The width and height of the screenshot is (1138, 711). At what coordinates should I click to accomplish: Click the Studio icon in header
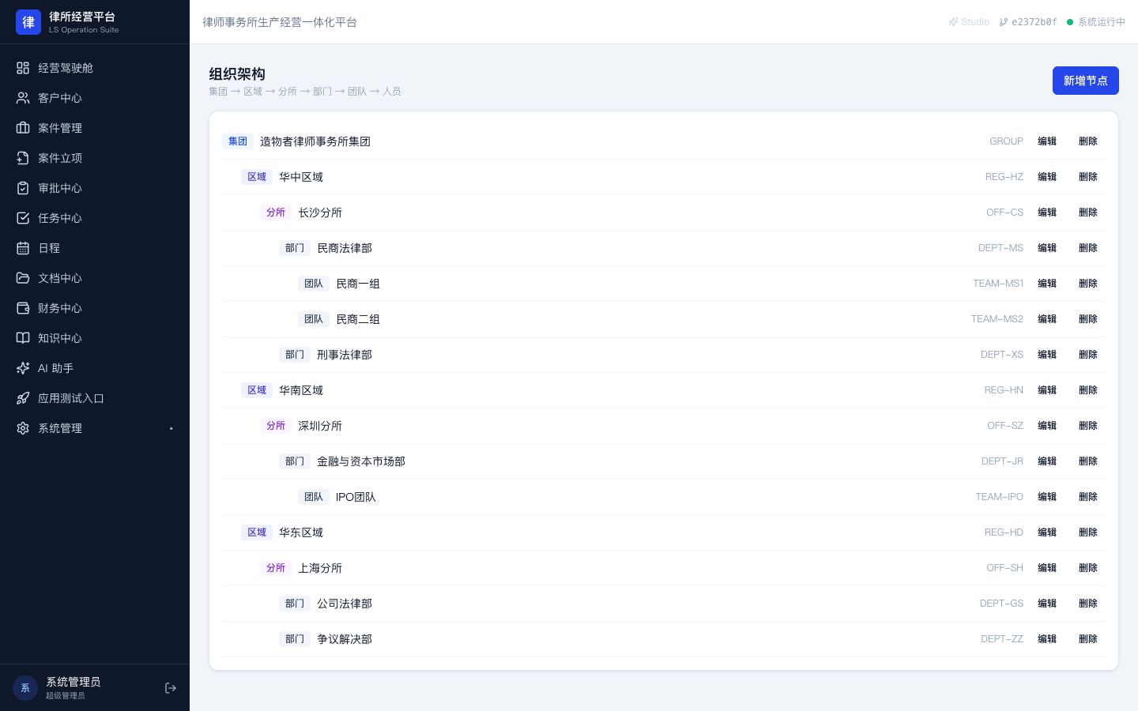(954, 22)
